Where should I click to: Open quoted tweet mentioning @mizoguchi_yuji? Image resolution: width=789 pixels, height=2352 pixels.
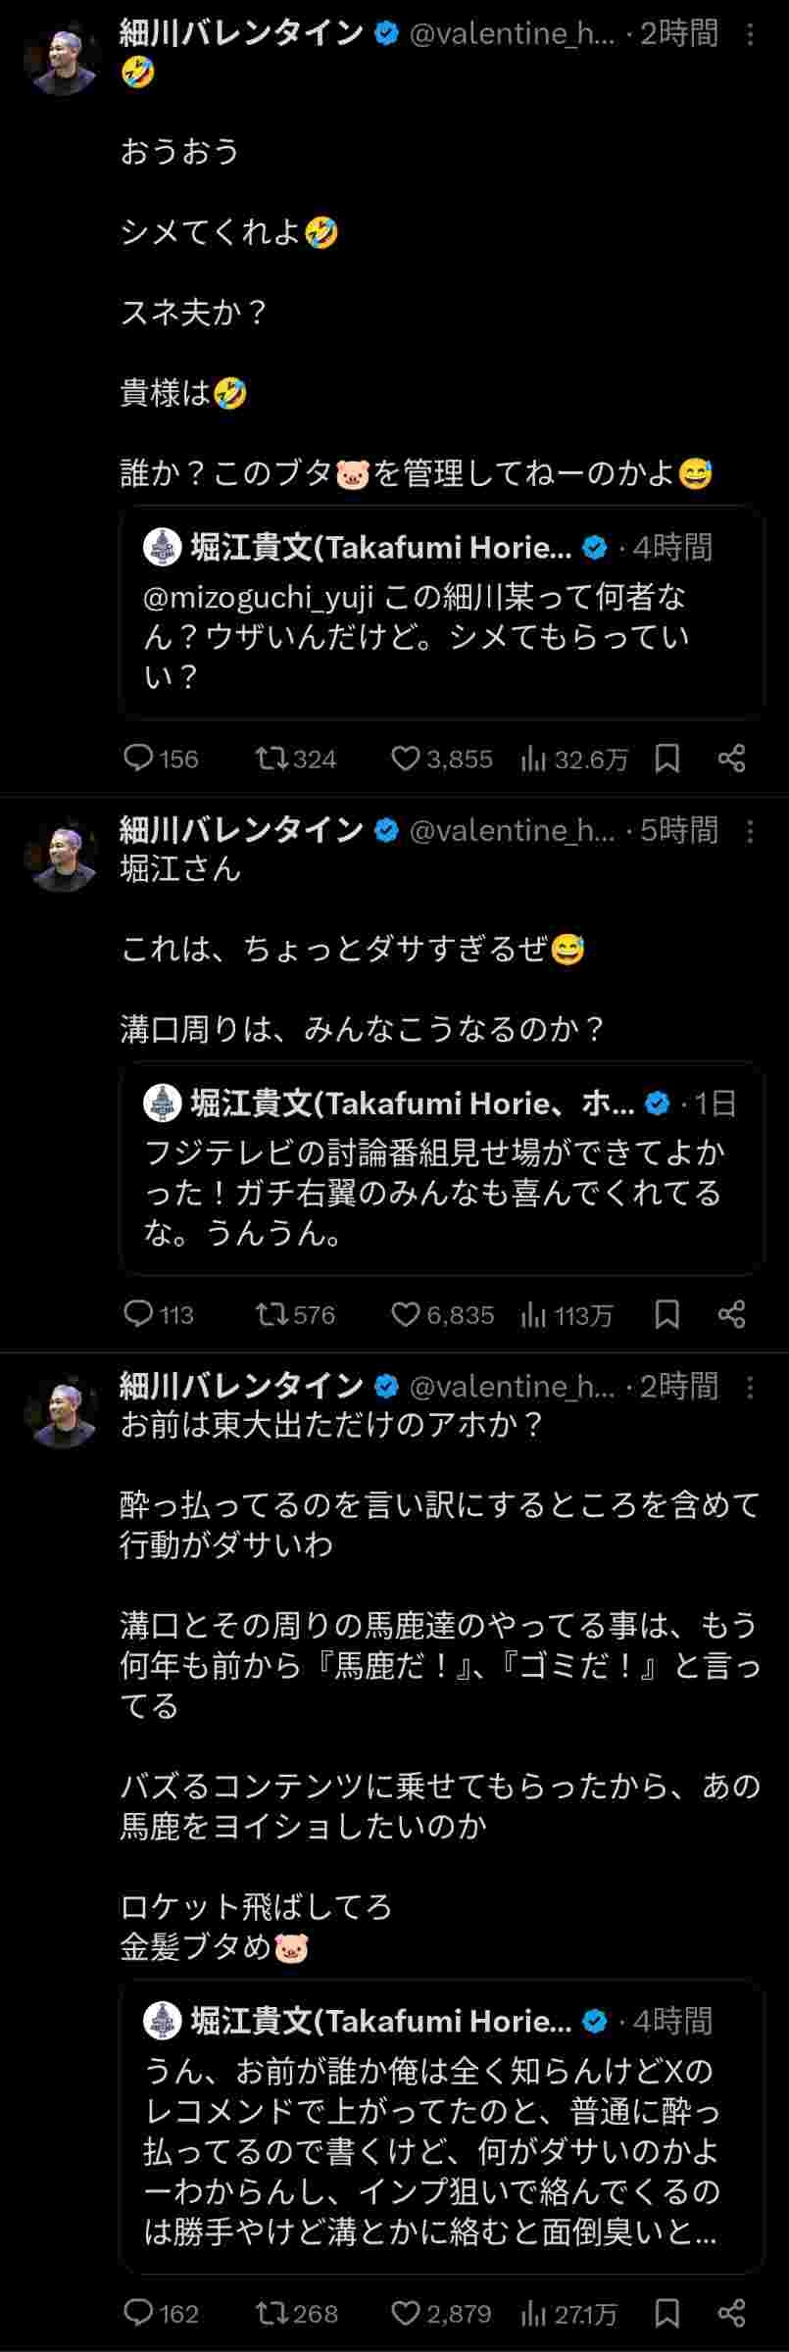[441, 612]
